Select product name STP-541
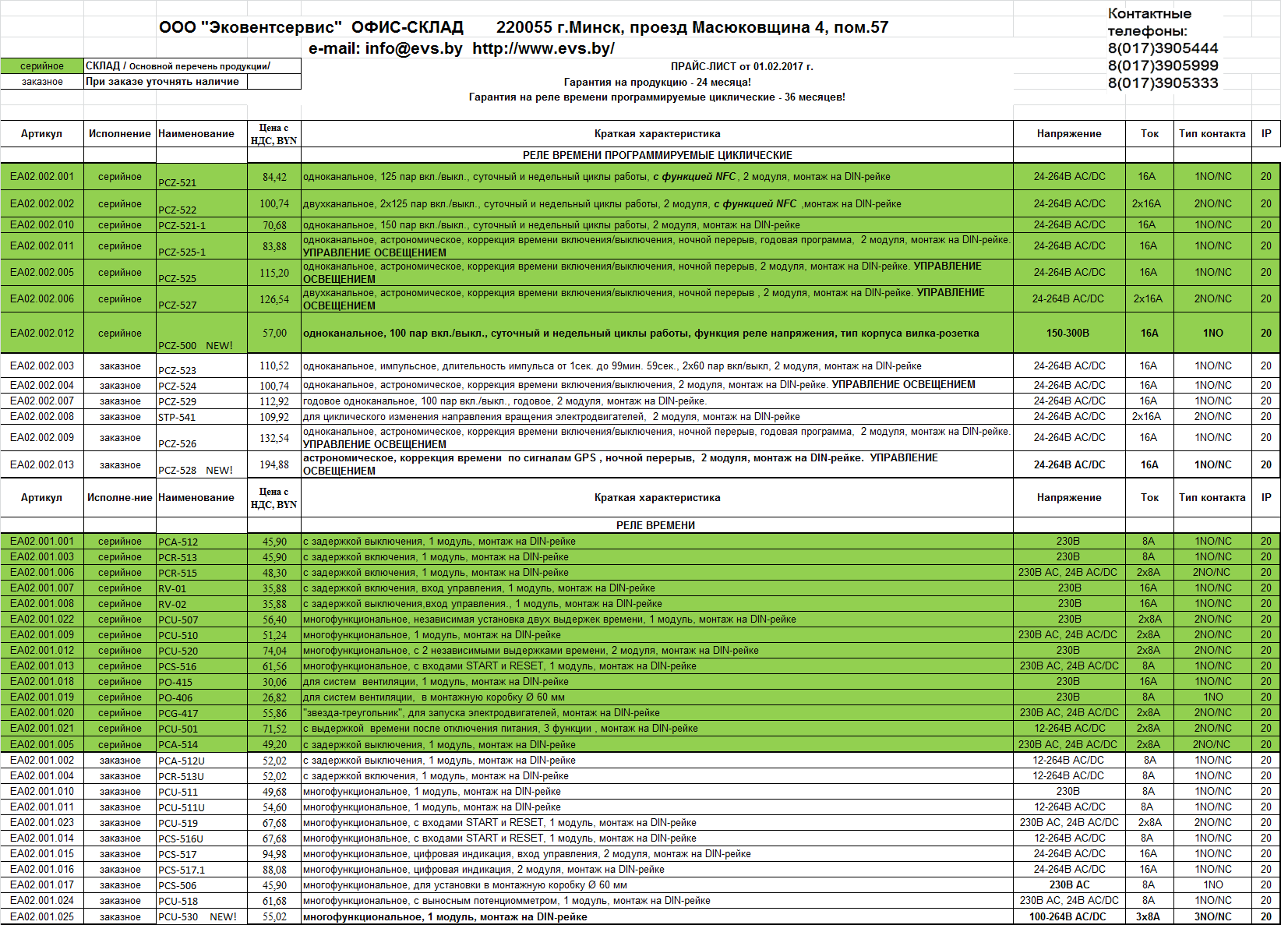The width and height of the screenshot is (1281, 925). [177, 417]
